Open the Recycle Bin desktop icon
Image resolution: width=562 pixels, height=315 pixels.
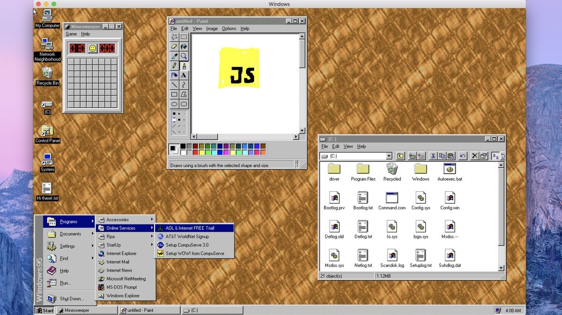click(x=47, y=76)
